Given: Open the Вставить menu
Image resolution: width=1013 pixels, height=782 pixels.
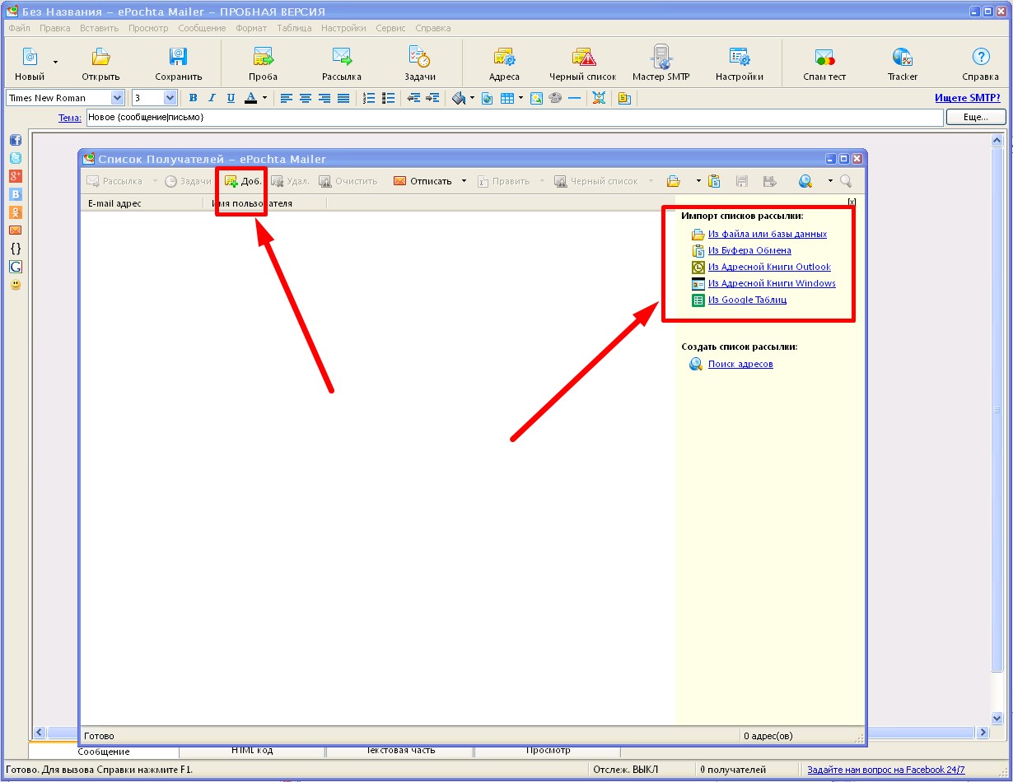Looking at the screenshot, I should coord(100,28).
